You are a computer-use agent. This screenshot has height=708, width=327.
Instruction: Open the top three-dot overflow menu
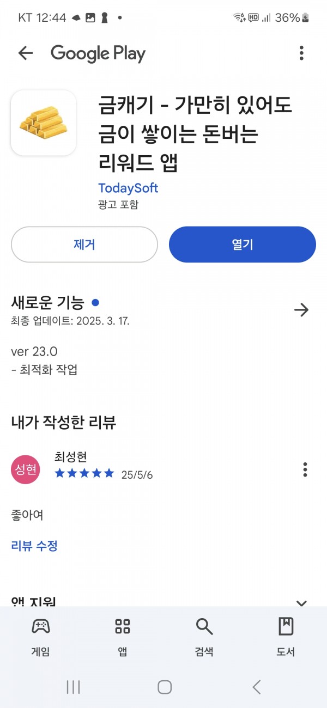point(301,53)
